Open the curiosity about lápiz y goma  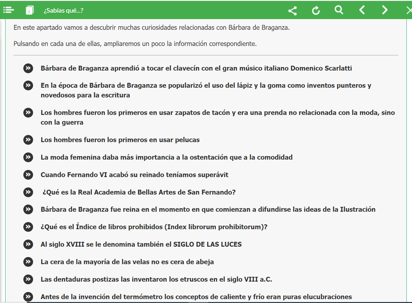[206, 90]
